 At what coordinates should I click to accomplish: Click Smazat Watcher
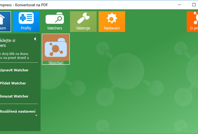(14, 97)
